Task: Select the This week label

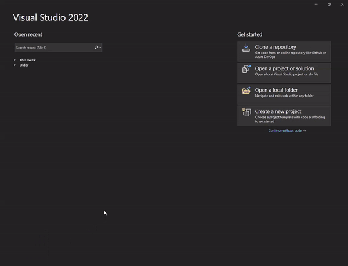Action: point(27,60)
